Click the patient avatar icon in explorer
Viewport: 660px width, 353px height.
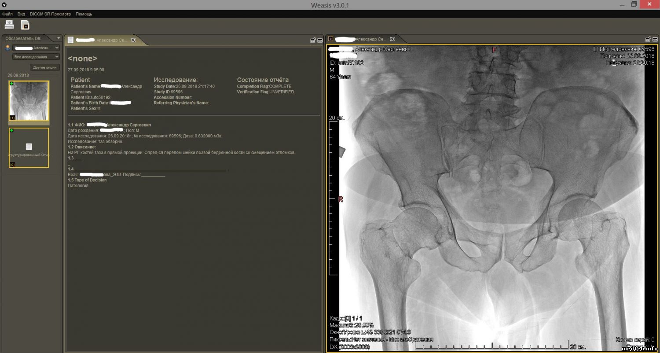(x=7, y=48)
